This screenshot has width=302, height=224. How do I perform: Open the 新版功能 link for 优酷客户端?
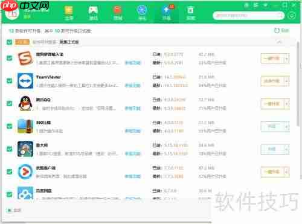[x=133, y=176]
